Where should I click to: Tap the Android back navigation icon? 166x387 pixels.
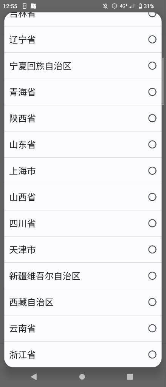tap(34, 377)
